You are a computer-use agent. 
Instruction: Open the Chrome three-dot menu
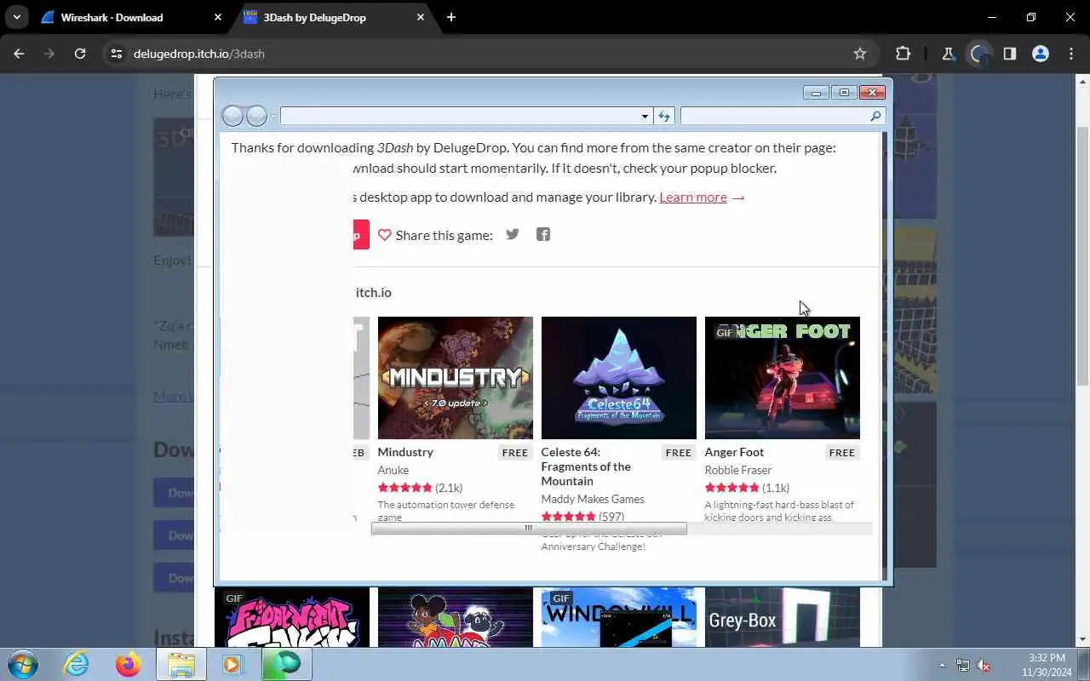(x=1071, y=54)
